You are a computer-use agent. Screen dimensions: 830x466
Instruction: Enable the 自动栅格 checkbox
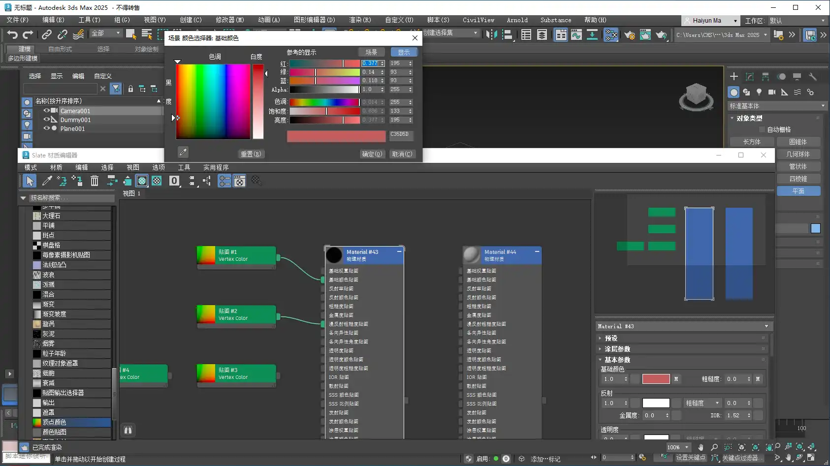[x=762, y=129]
